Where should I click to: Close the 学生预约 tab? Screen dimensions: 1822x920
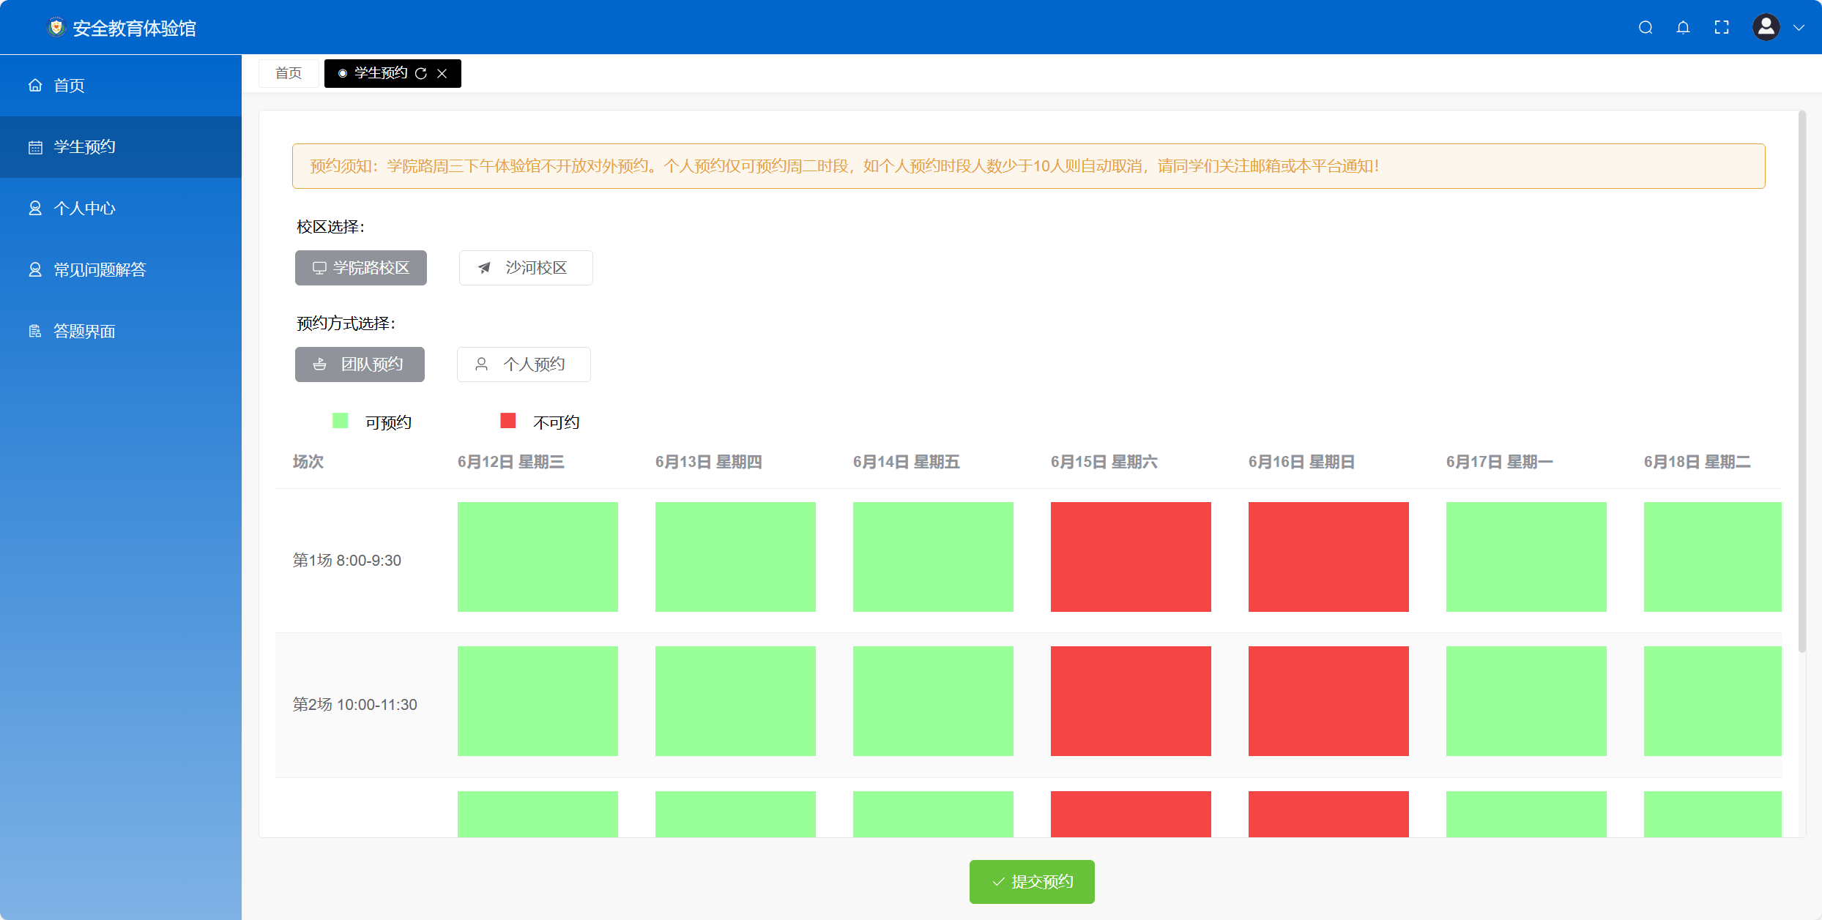[442, 74]
